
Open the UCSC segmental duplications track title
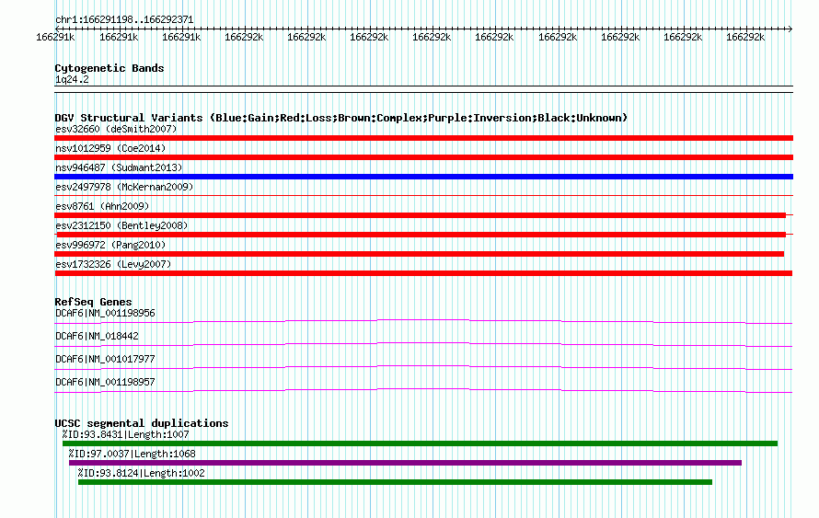coord(142,423)
